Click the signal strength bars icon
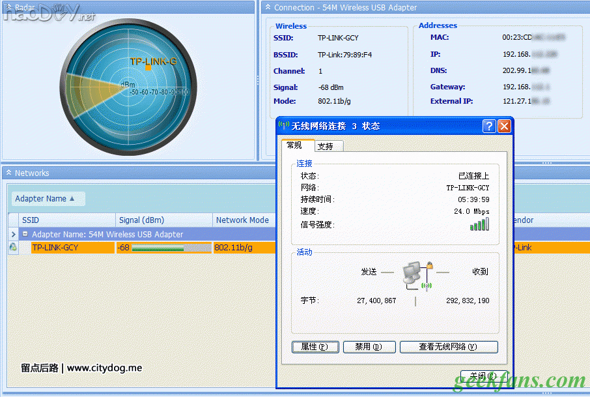 pyautogui.click(x=479, y=224)
